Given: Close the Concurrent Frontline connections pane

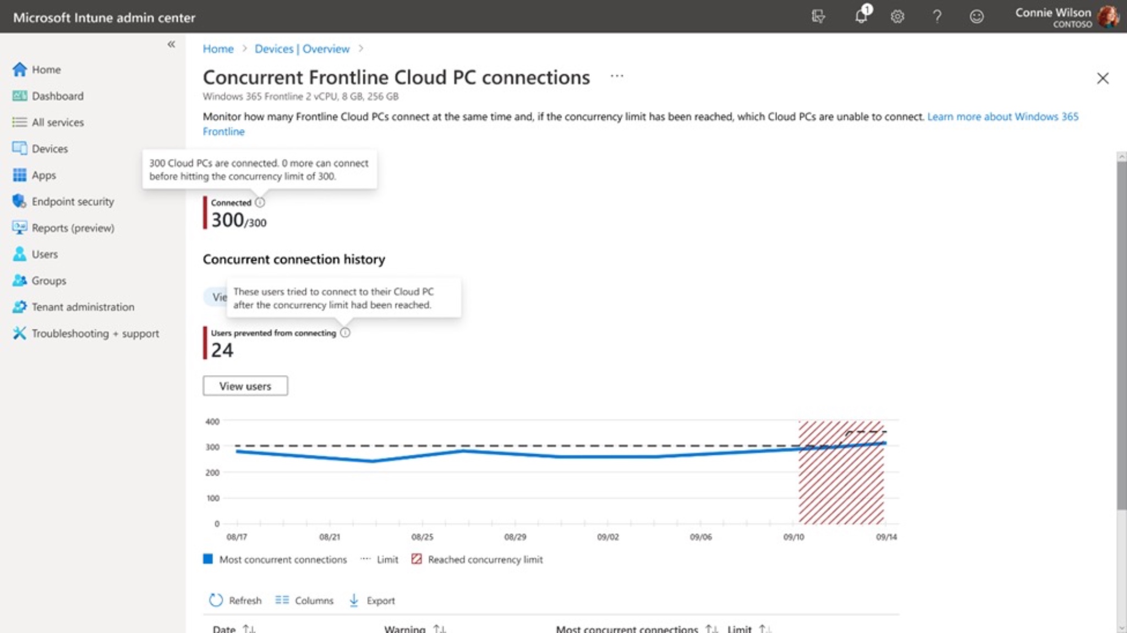Looking at the screenshot, I should click(1102, 78).
